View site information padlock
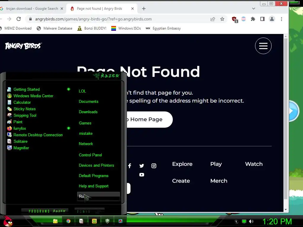Screen dimensions: 303x227 coord(30,19)
